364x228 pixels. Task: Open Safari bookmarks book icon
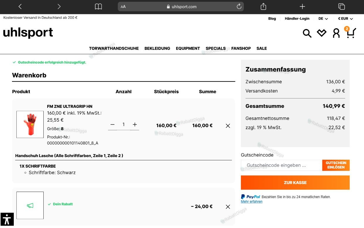click(98, 6)
